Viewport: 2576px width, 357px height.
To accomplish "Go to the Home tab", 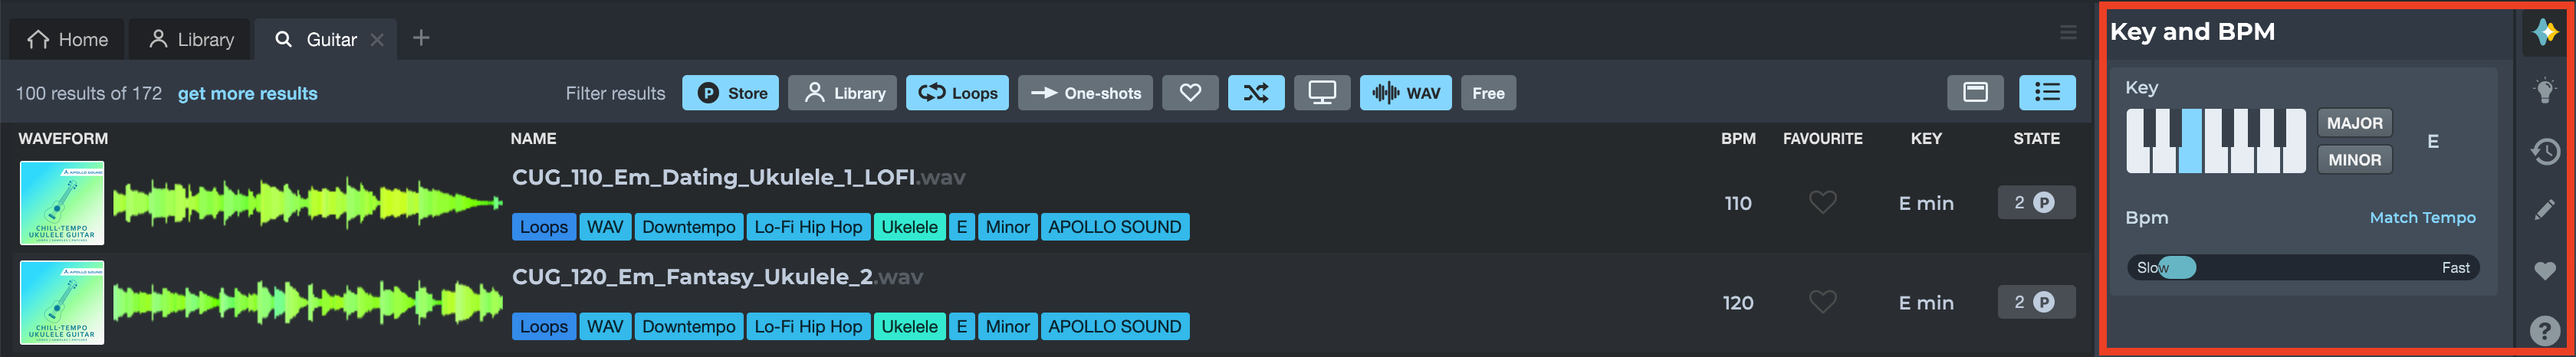I will click(67, 39).
